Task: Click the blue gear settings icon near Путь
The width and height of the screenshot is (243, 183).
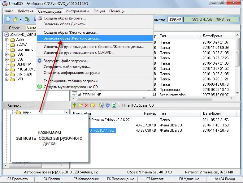Action: click(107, 105)
